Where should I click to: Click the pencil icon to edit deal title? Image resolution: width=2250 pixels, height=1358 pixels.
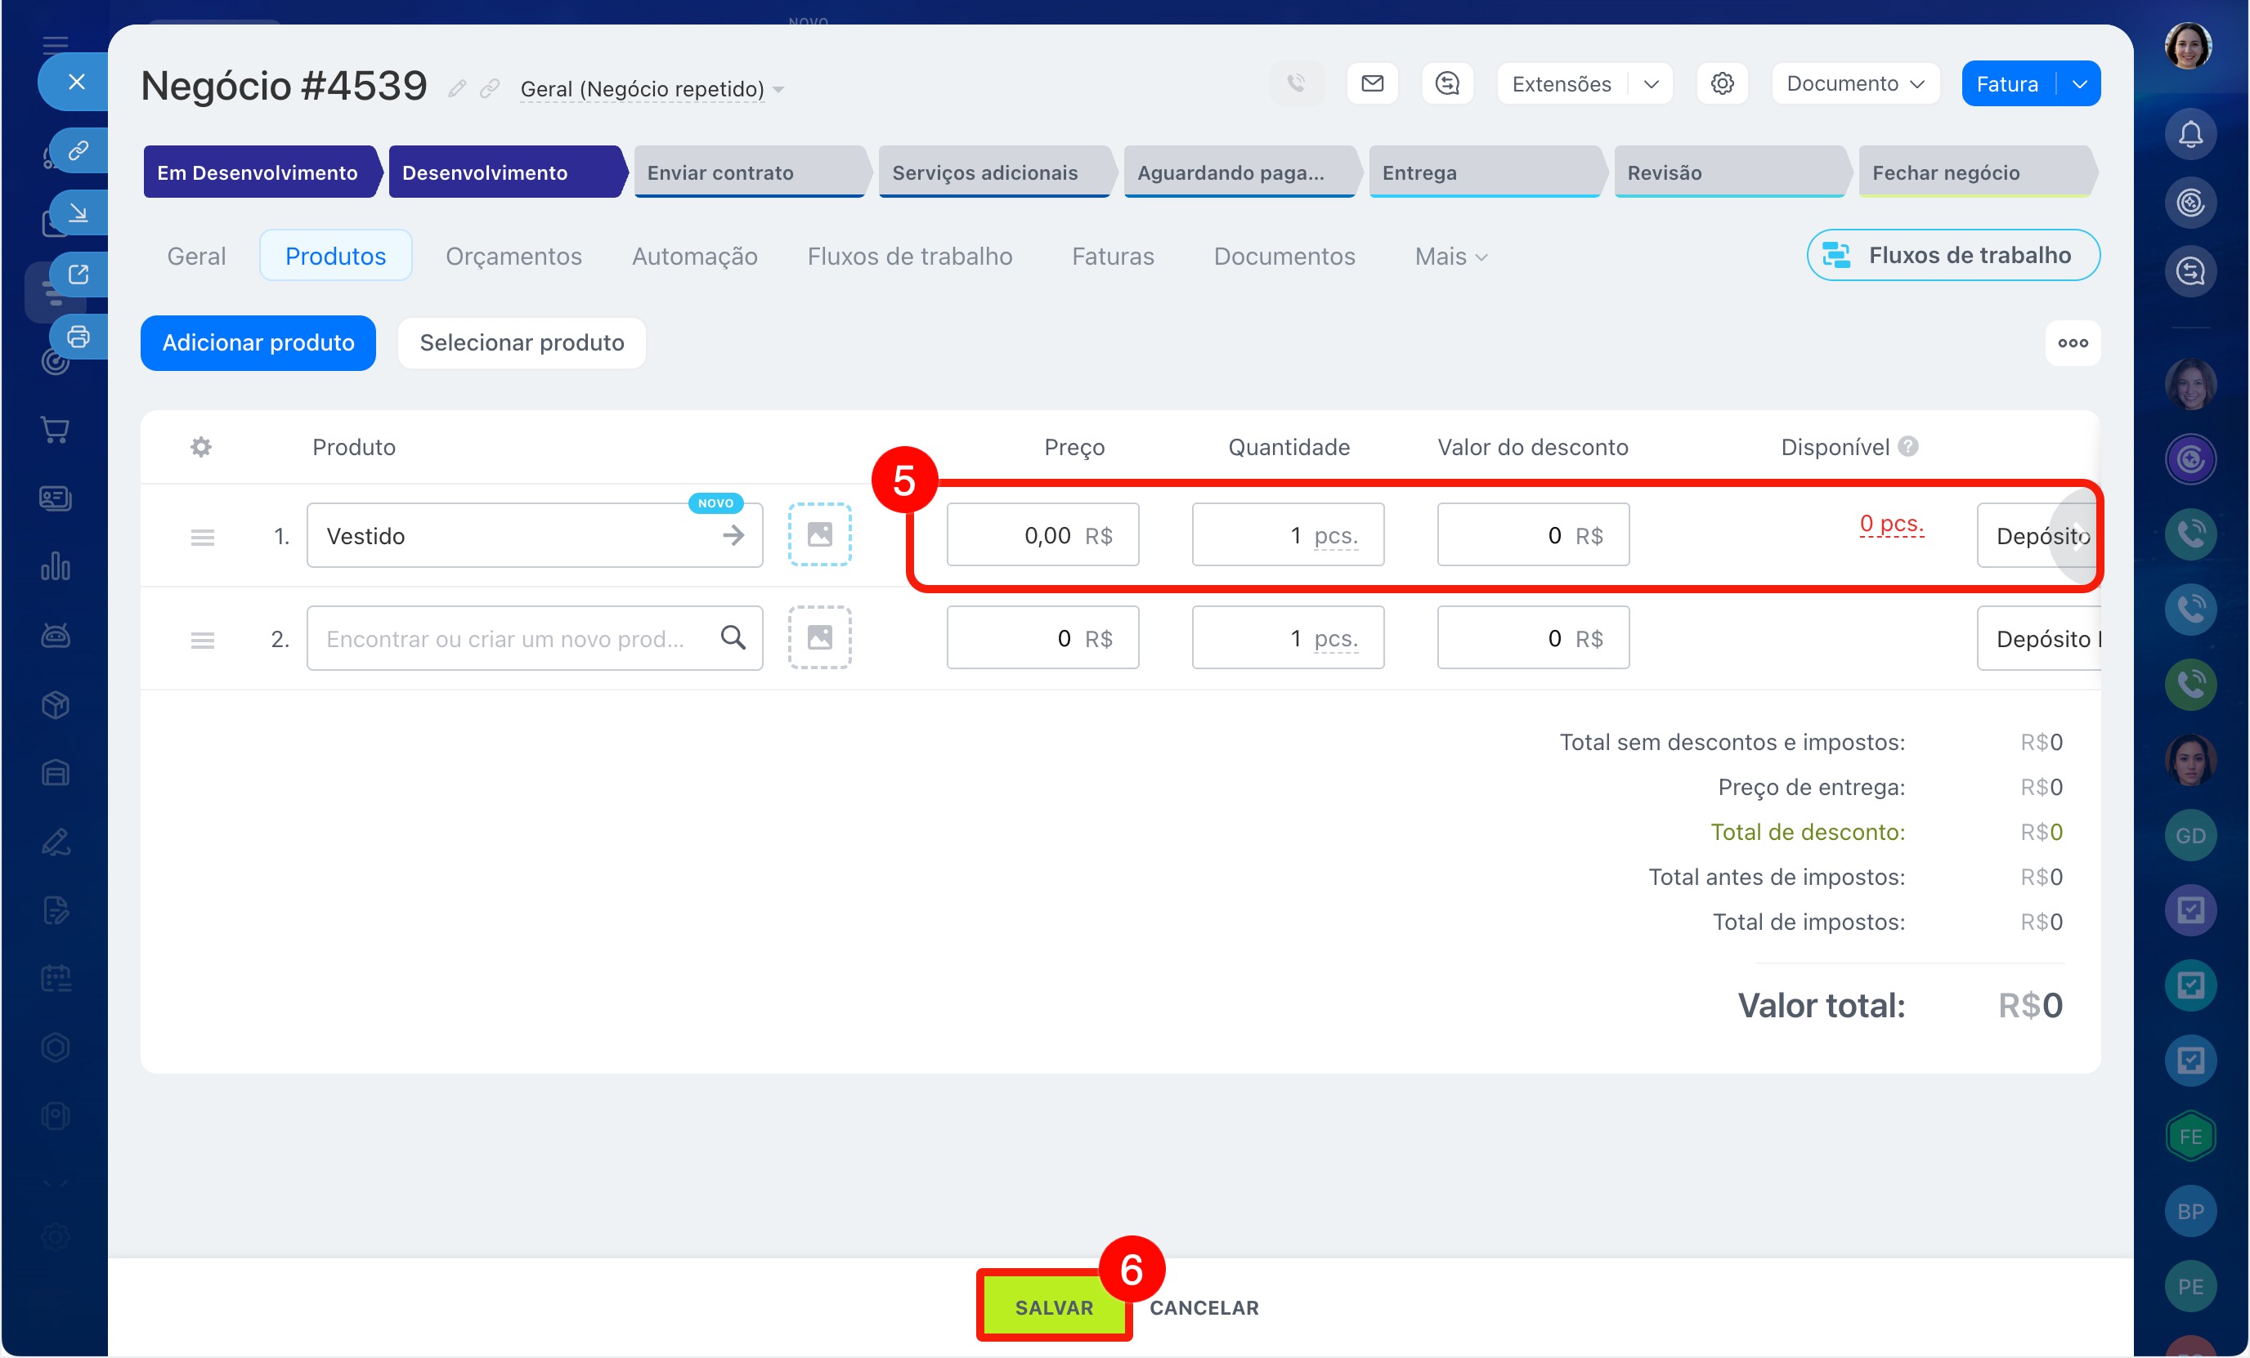pos(456,88)
